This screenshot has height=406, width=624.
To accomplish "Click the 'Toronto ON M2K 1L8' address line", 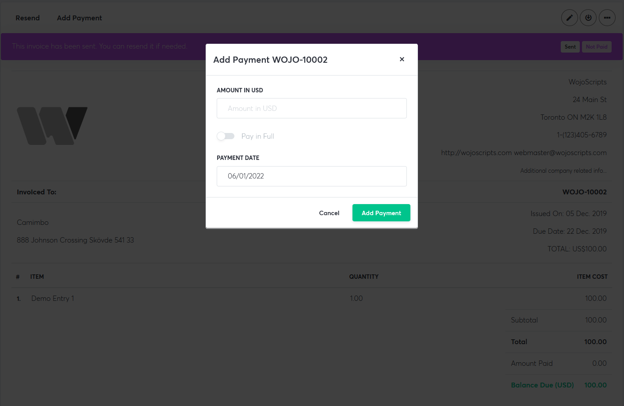I will (574, 117).
